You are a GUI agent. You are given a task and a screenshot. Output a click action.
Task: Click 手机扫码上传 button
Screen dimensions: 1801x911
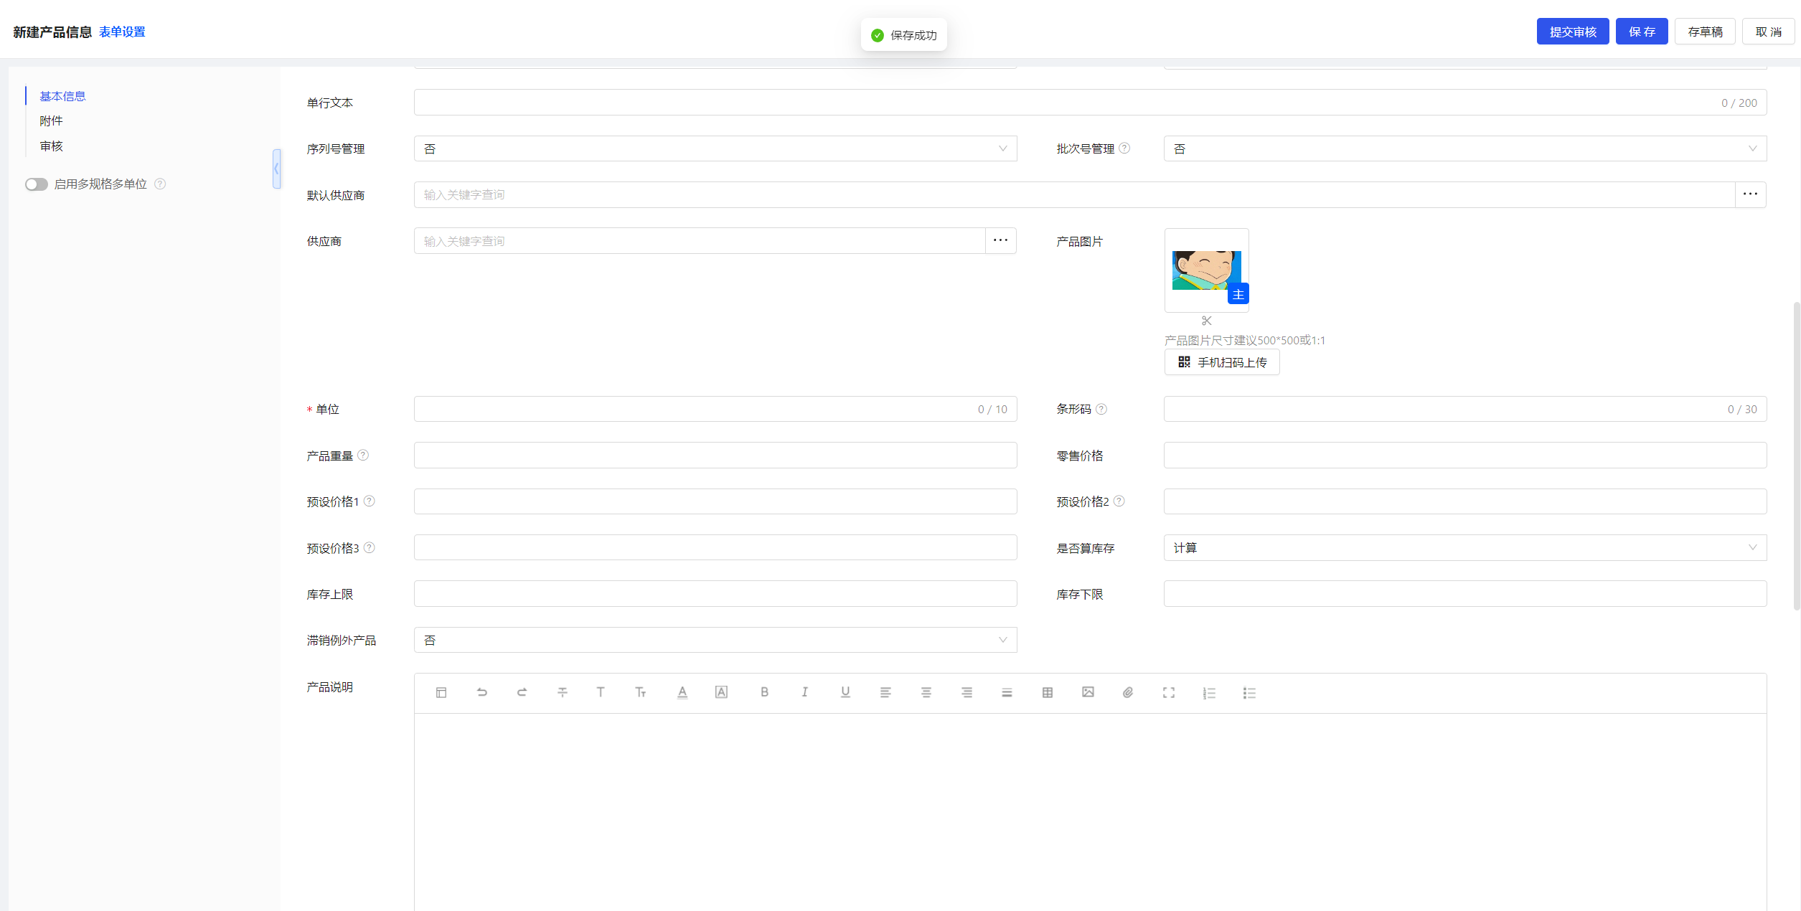[1222, 362]
